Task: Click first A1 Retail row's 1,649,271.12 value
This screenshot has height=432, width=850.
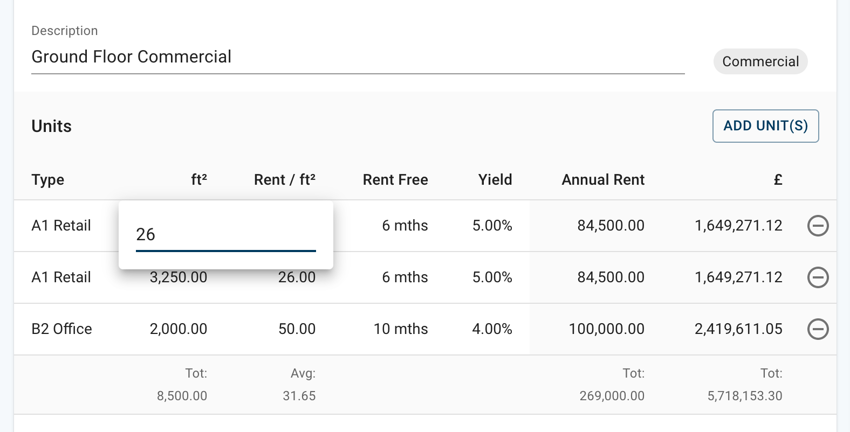Action: click(x=738, y=226)
